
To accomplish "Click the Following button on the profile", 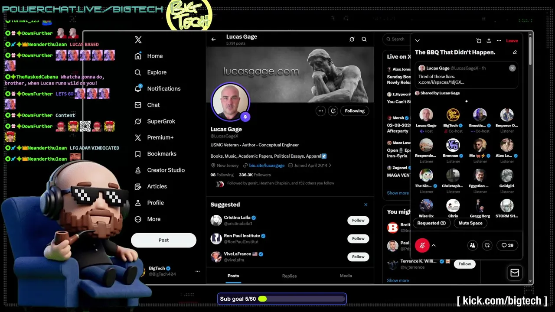I will [x=355, y=111].
